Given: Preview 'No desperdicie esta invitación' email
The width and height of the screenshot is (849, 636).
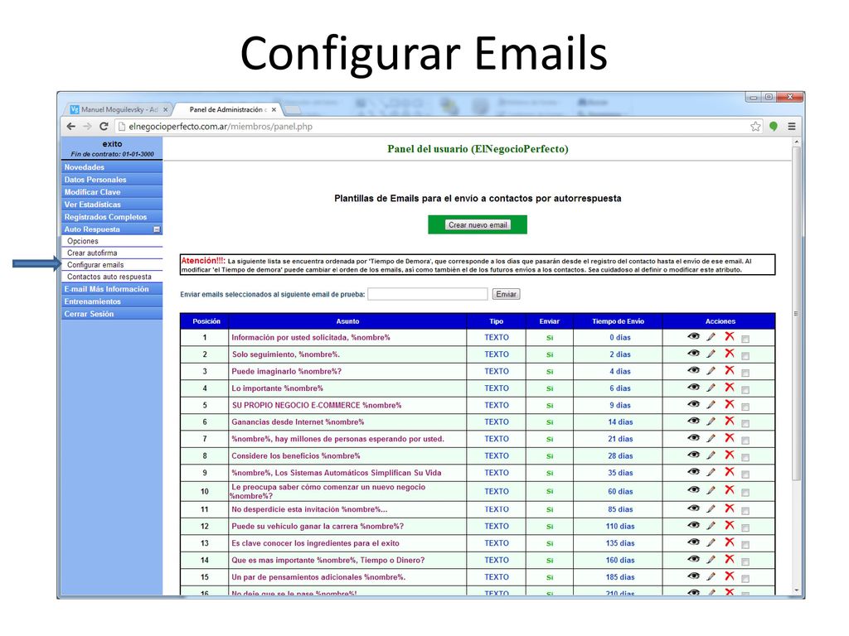Looking at the screenshot, I should [x=693, y=508].
